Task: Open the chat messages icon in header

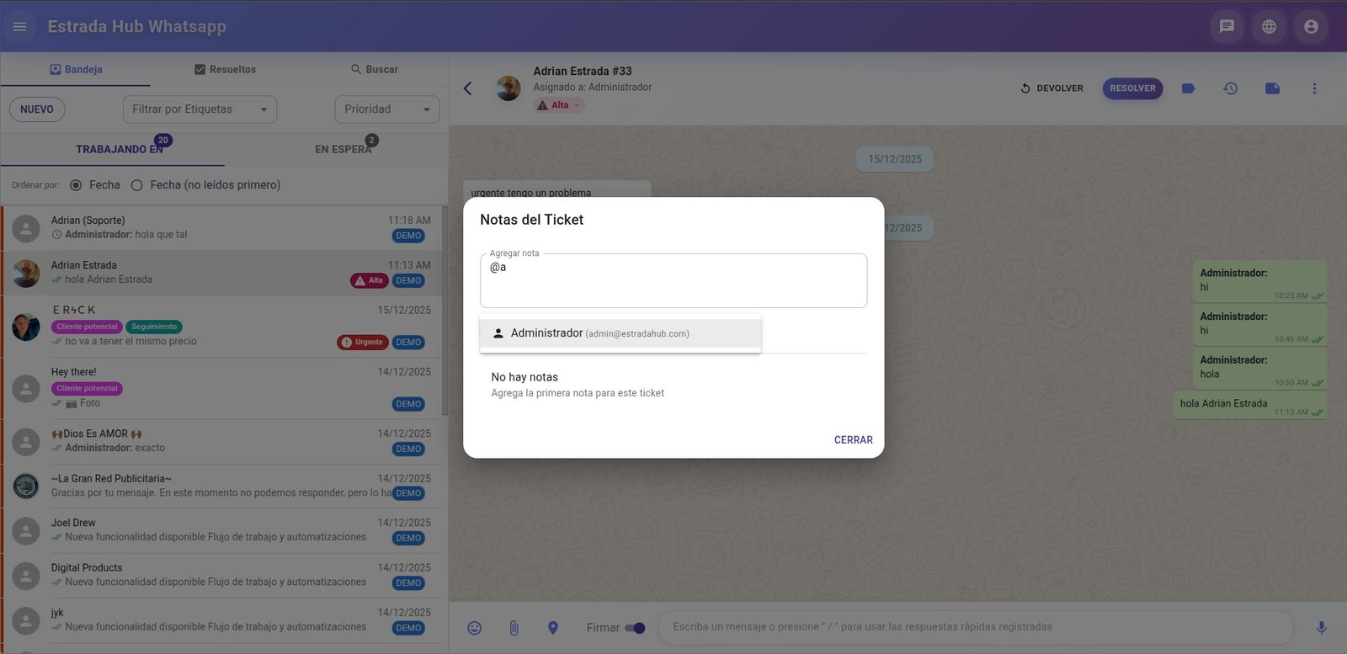Action: pos(1227,27)
